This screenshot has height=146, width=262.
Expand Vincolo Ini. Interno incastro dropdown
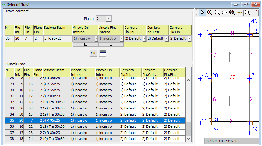[x=96, y=38]
